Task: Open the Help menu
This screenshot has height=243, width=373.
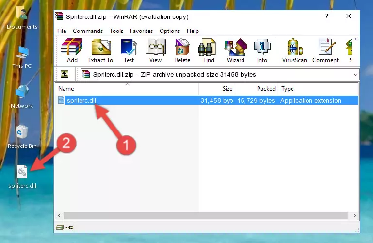Action: pos(193,31)
